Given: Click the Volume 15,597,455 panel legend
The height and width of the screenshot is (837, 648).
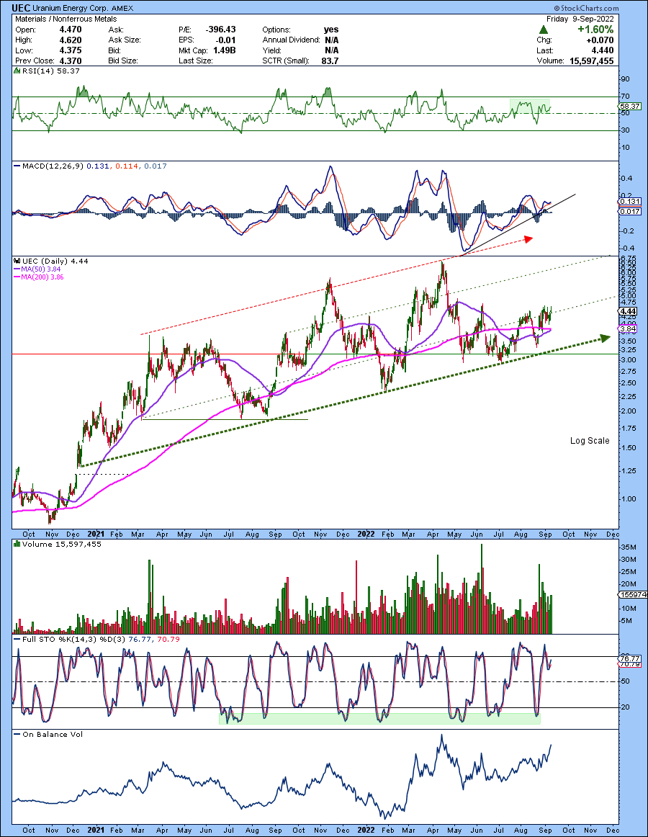Looking at the screenshot, I should pos(57,544).
